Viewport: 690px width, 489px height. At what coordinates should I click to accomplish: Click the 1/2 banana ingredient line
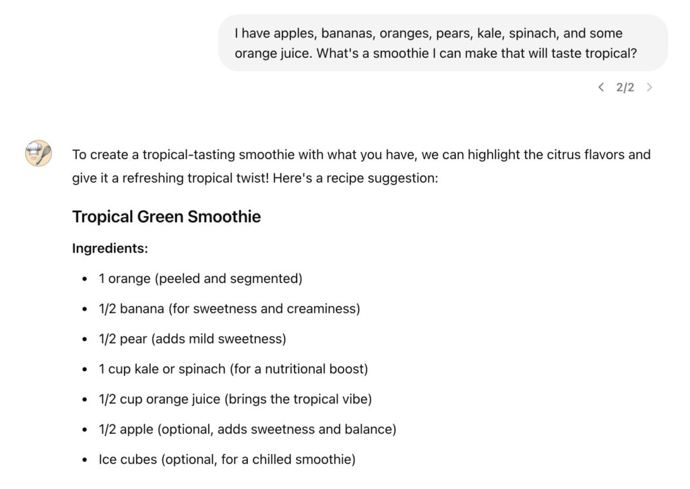click(229, 309)
